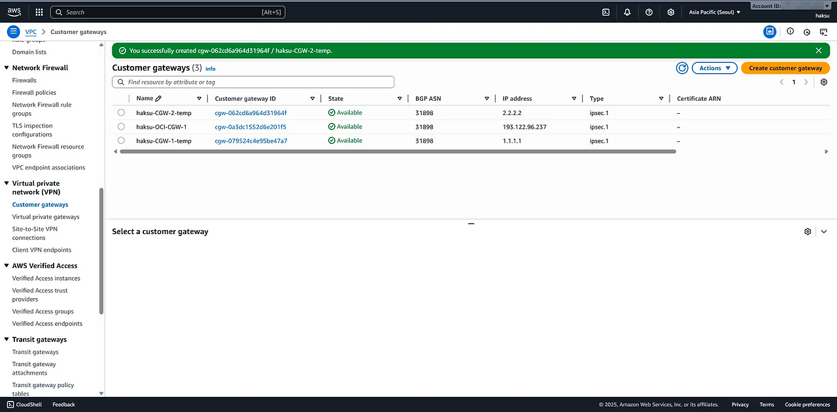The image size is (837, 412).
Task: Open table preferences gear icon
Action: (x=824, y=82)
